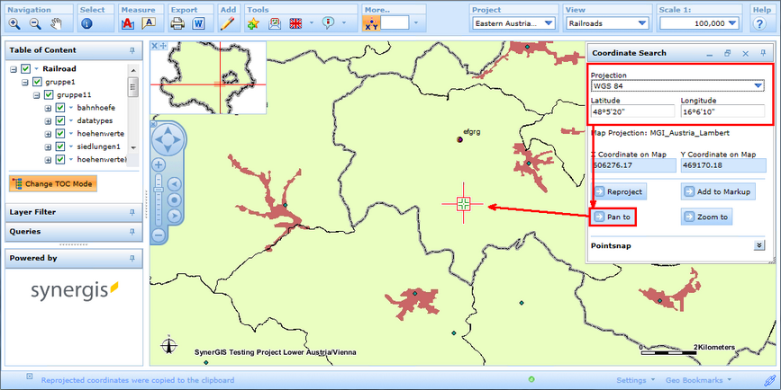
Task: Pin the Coordinate Search panel
Action: 763,53
